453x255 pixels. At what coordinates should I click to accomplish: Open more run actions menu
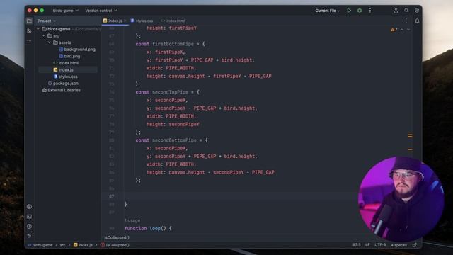[369, 11]
